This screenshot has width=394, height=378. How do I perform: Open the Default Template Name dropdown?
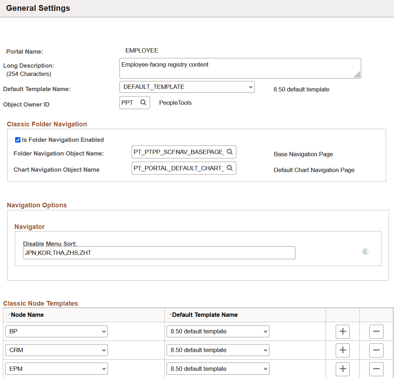(x=251, y=87)
